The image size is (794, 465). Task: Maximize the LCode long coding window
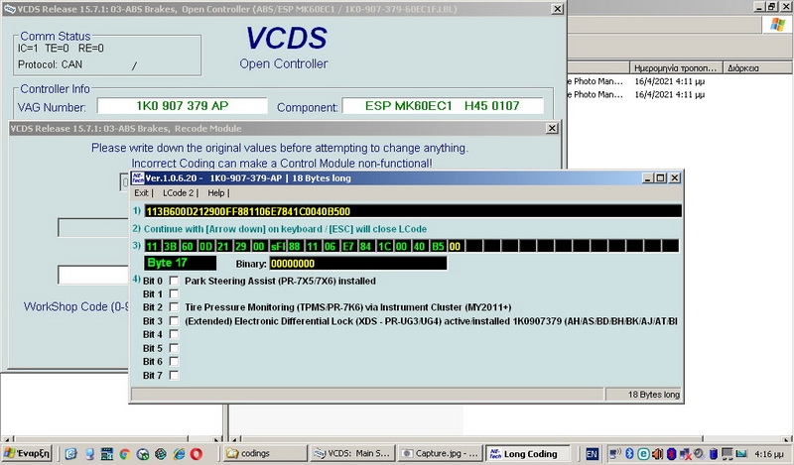(x=661, y=178)
